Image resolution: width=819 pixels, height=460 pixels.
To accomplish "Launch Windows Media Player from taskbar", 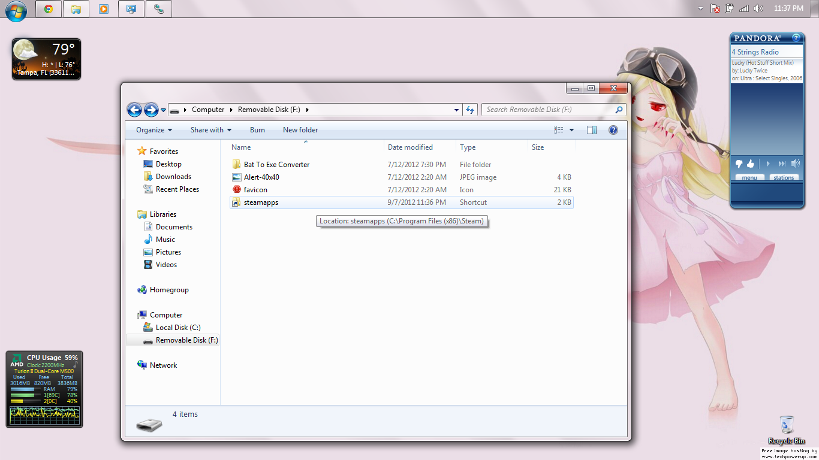I will point(104,9).
